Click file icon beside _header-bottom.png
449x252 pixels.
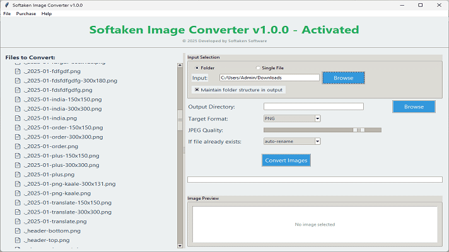(x=18, y=231)
